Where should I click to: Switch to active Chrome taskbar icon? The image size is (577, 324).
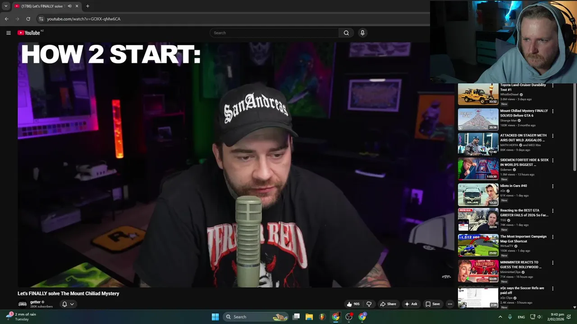pos(335,317)
